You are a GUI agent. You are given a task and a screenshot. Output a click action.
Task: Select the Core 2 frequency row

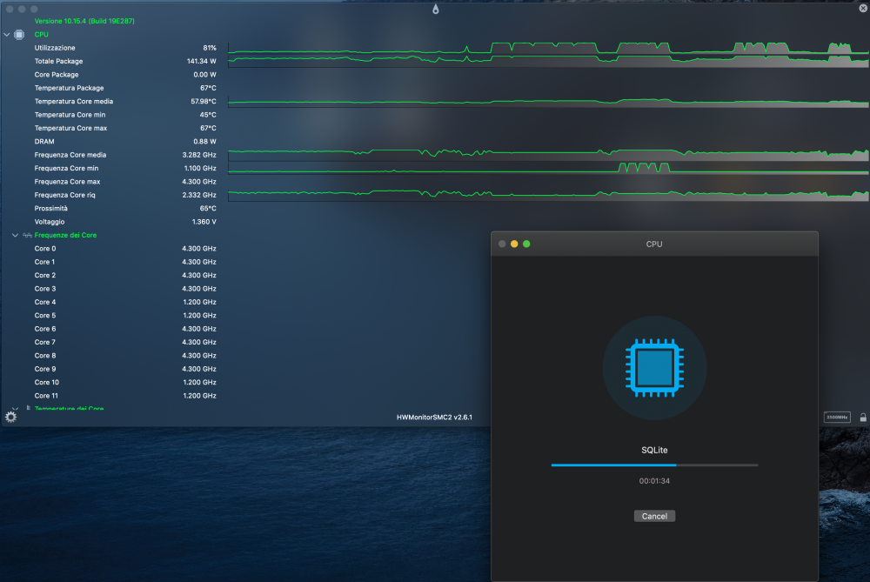click(x=124, y=275)
